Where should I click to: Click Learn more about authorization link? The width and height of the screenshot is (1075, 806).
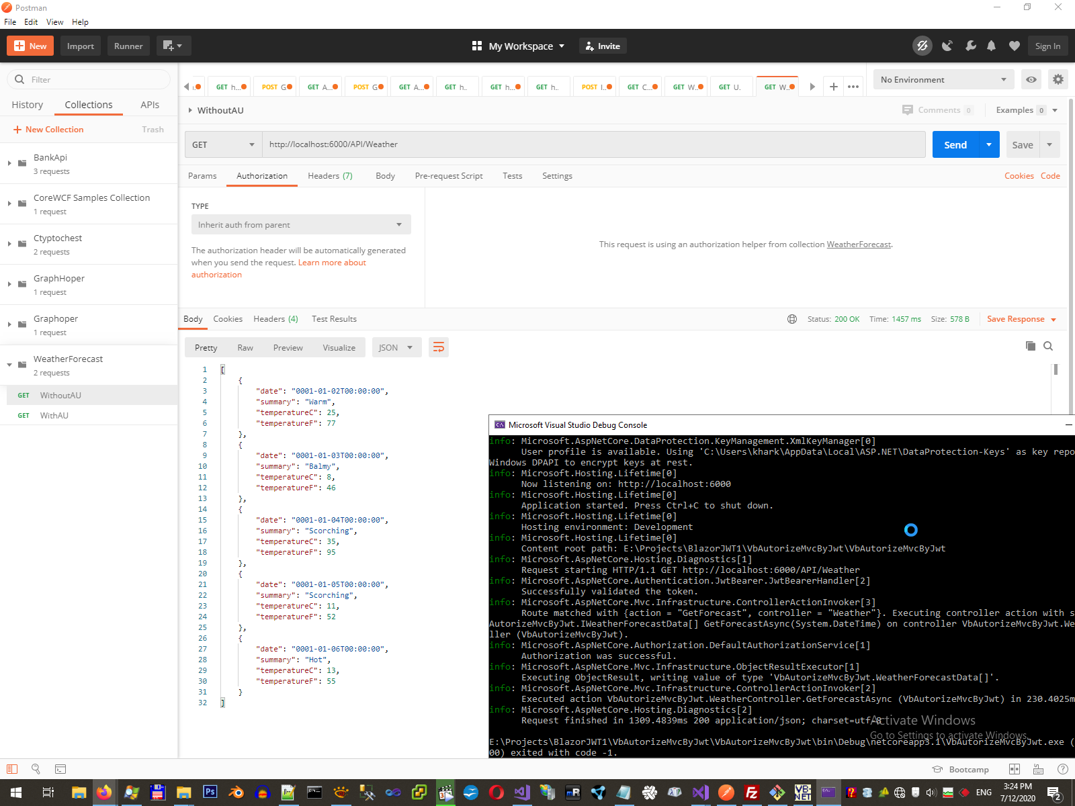(x=278, y=269)
